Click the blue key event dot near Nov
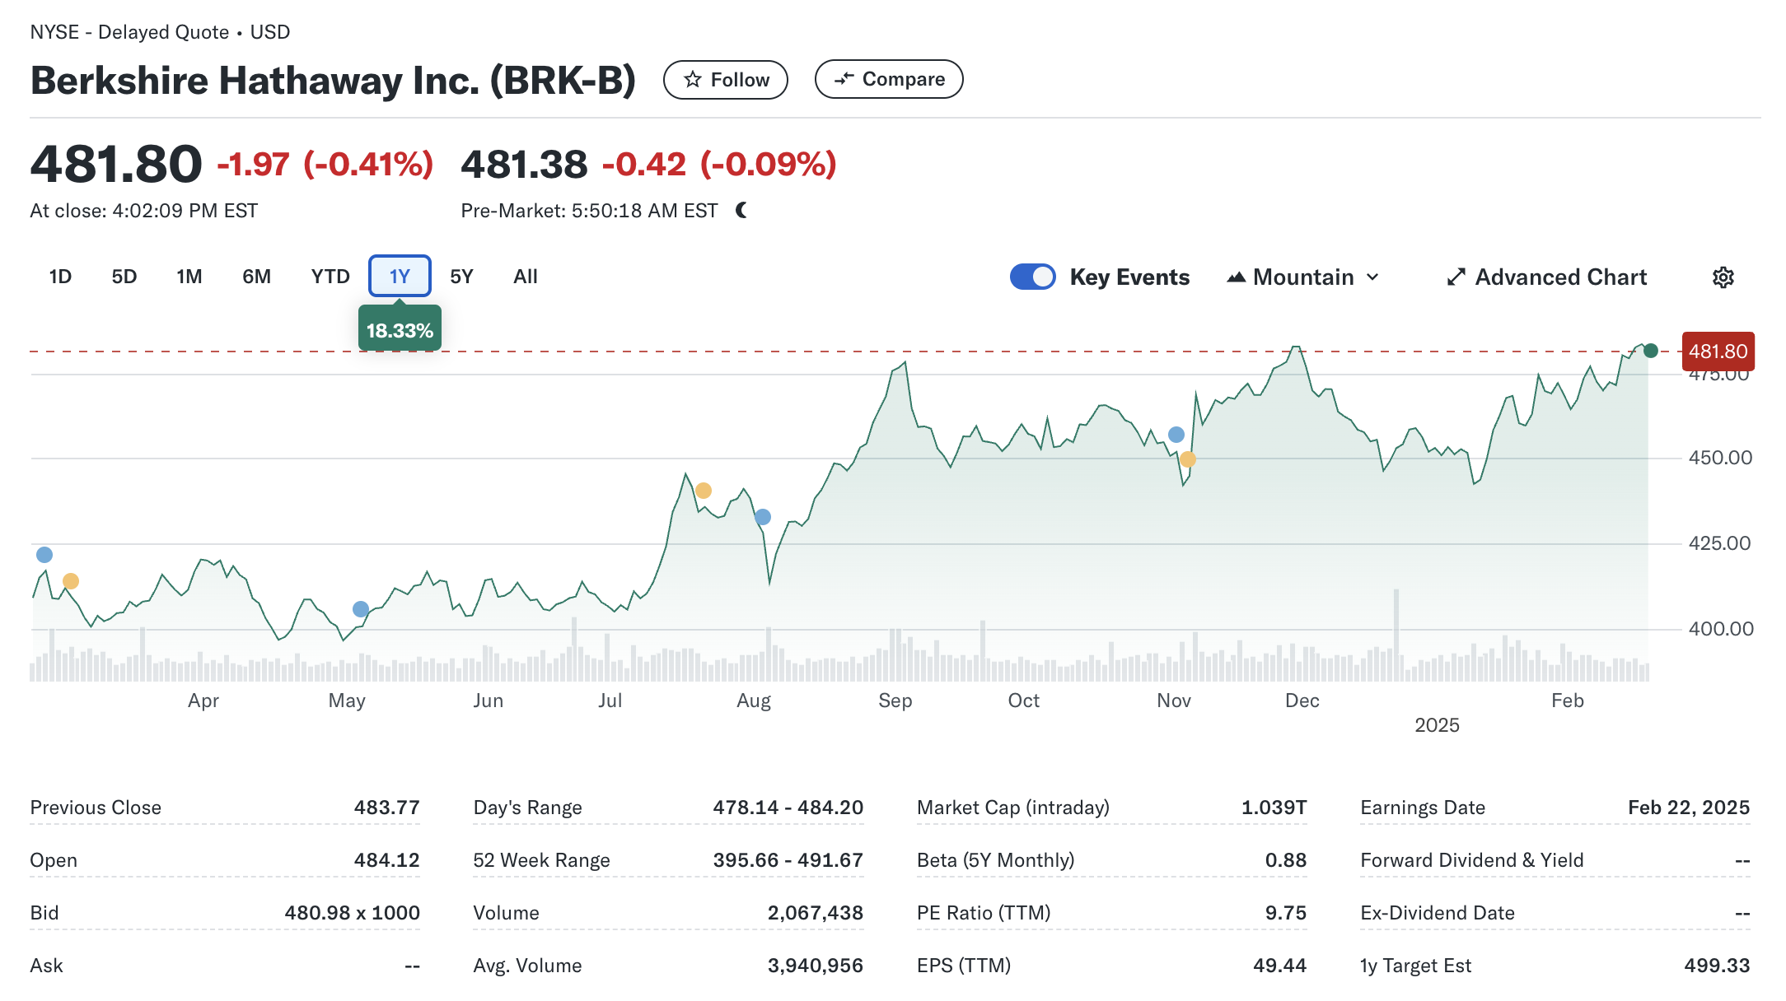The width and height of the screenshot is (1786, 1001). pos(1176,435)
